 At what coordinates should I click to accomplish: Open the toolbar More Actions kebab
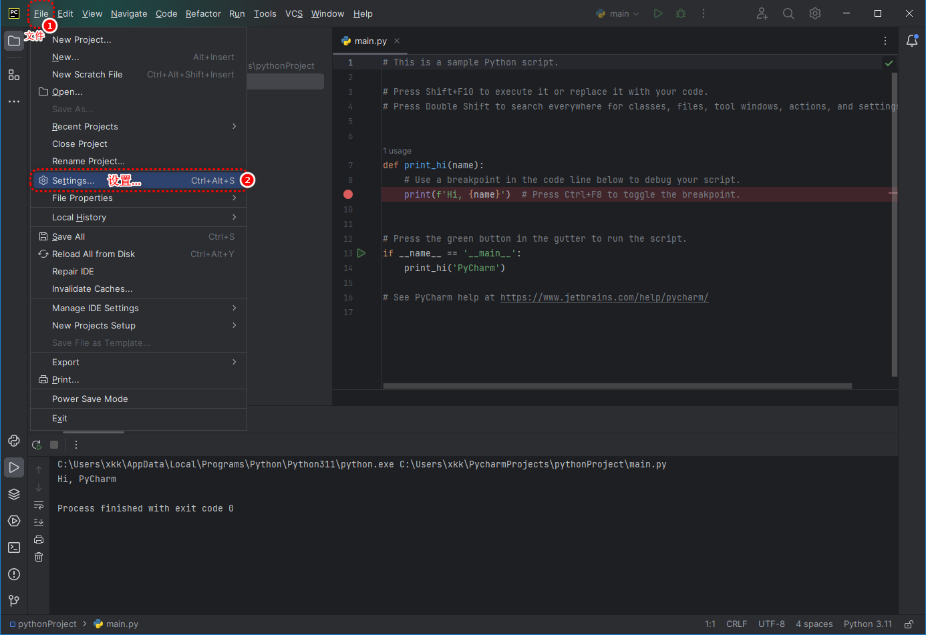click(x=704, y=13)
